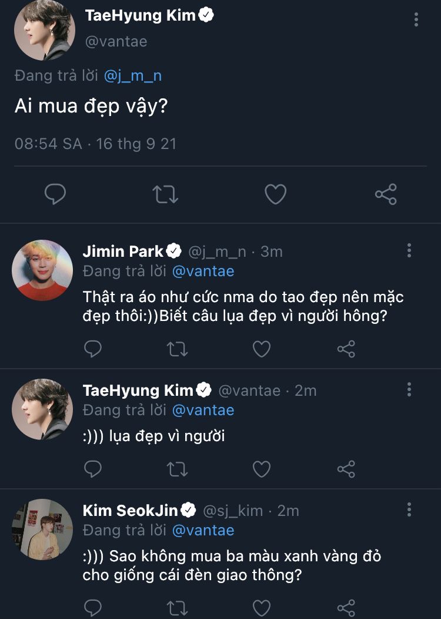Open Jimin Park's profile picture
Screen dimensions: 441x619
click(42, 270)
